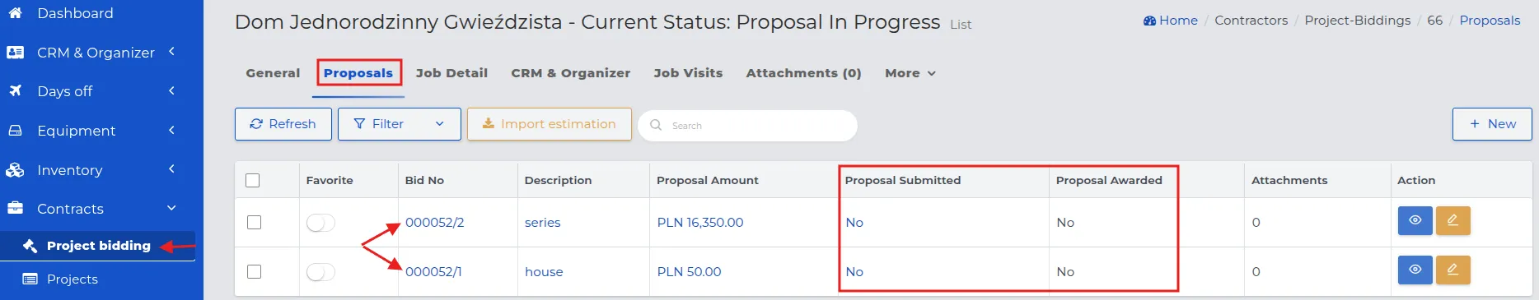1539x300 pixels.
Task: Click the eye view icon for bid 000052/1
Action: [1415, 270]
